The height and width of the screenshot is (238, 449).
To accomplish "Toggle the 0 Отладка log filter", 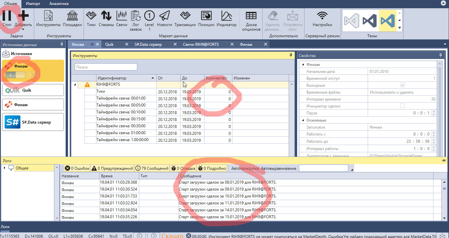I will click(183, 168).
